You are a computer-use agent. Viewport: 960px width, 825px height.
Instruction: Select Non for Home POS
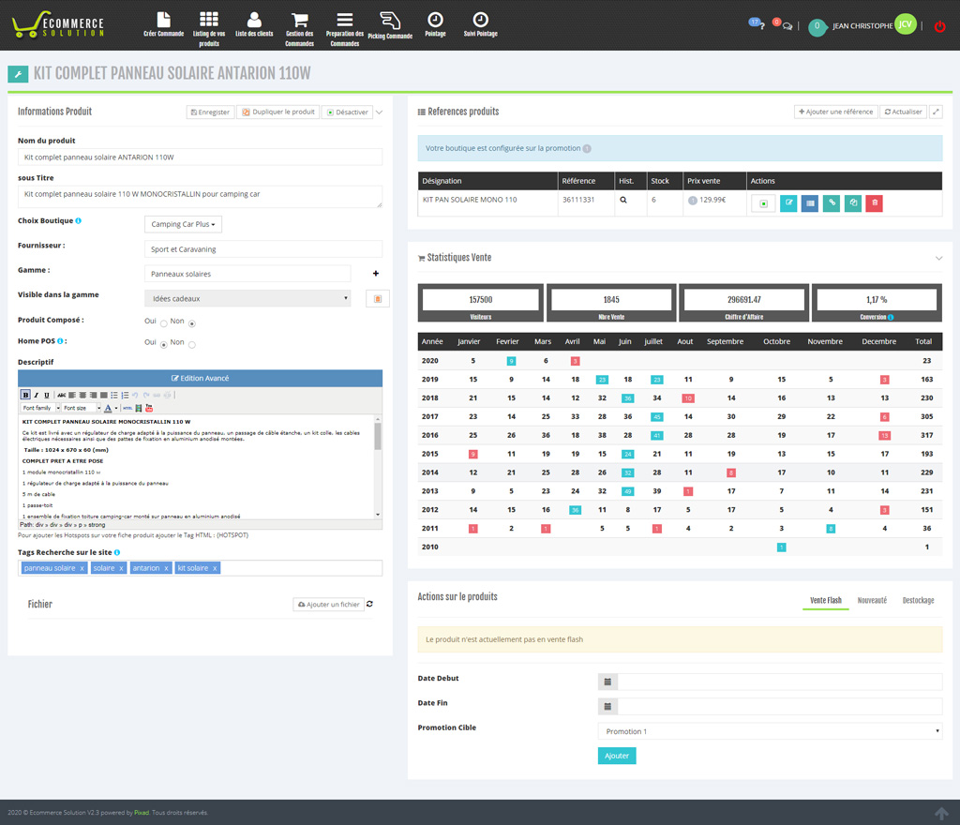coord(192,344)
